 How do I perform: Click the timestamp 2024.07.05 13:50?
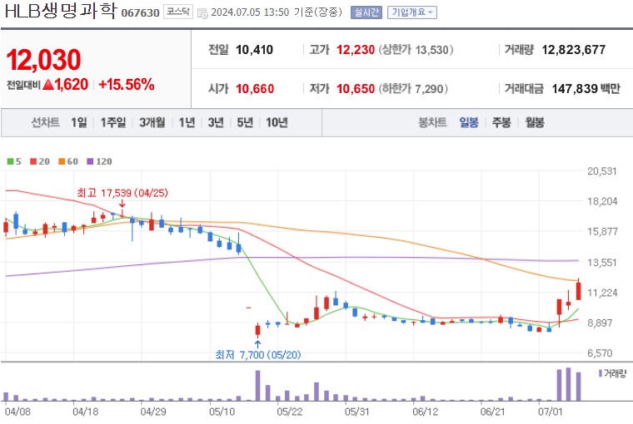coord(250,12)
